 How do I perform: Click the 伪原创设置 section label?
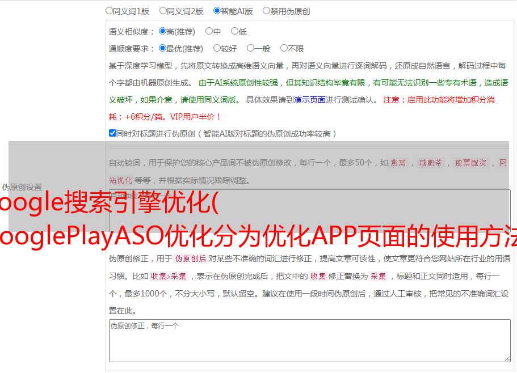(x=22, y=186)
